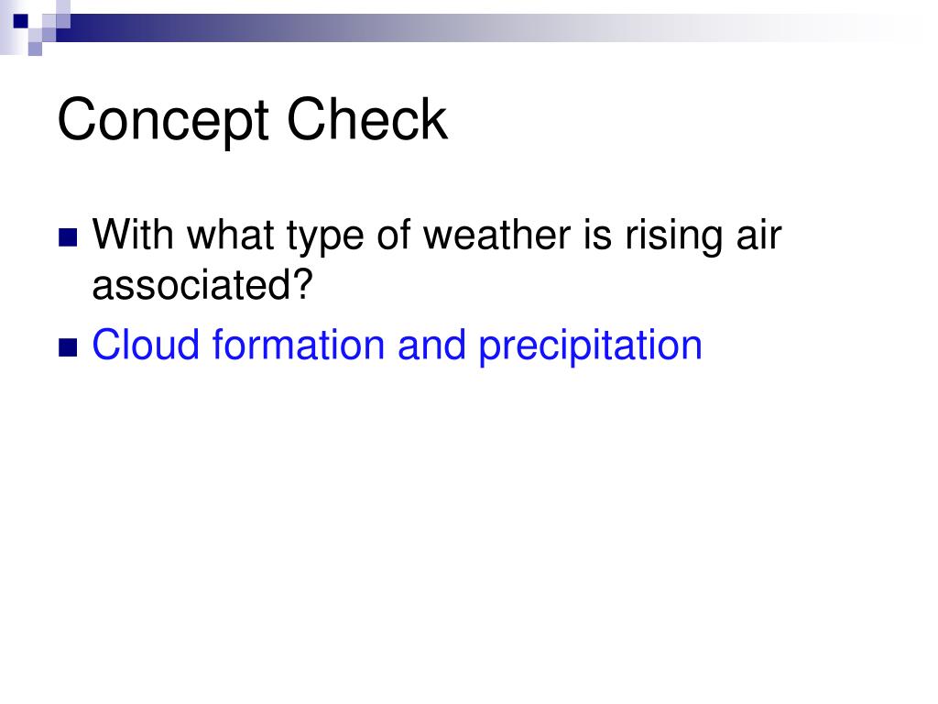
Task: Click the word 'what' in the question
Action: (x=230, y=234)
